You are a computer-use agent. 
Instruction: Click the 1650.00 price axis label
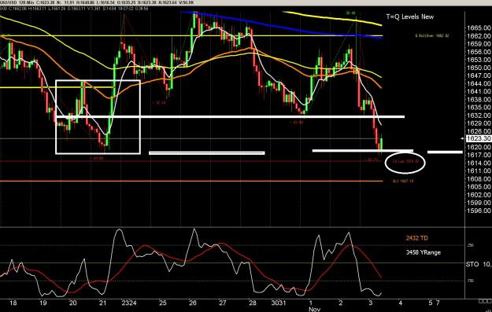pyautogui.click(x=479, y=68)
